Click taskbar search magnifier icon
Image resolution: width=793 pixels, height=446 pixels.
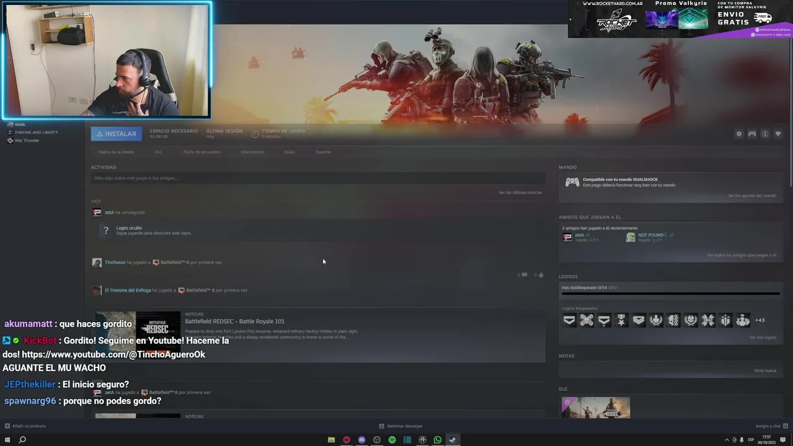coord(22,440)
